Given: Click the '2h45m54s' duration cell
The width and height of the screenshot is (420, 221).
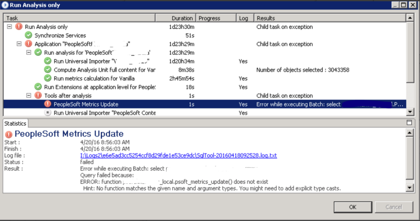Looking at the screenshot, I should [x=182, y=78].
